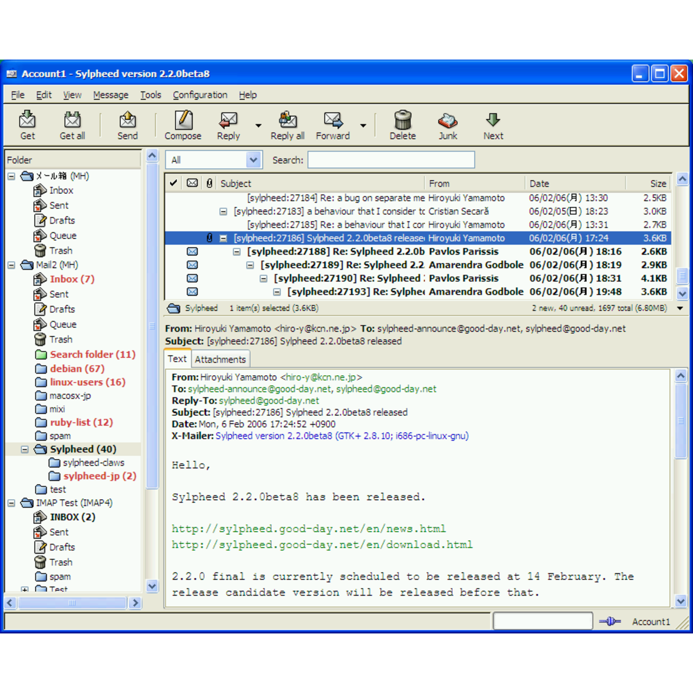Select message 27184 from Hiroyuki Yamamoto
Viewport: 693px width, 693px height.
coord(417,198)
